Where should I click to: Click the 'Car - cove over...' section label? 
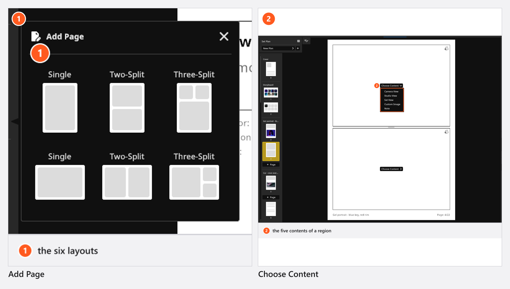pyautogui.click(x=270, y=173)
